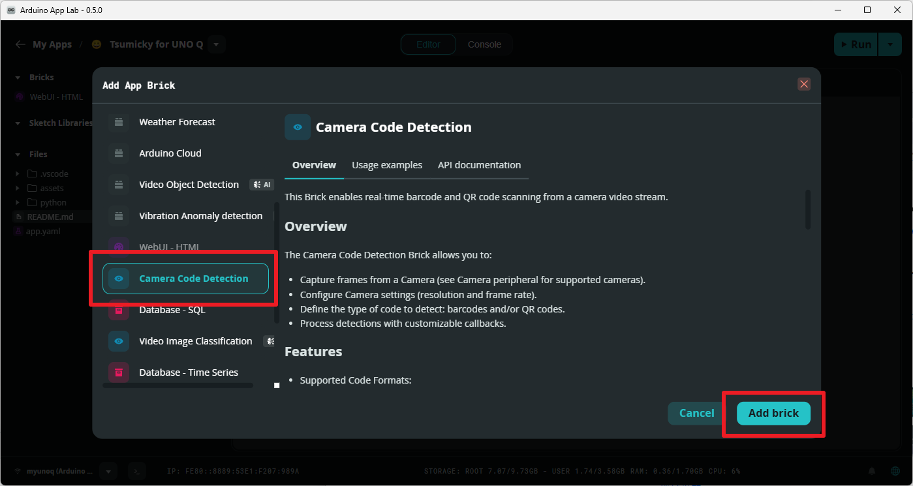Image resolution: width=913 pixels, height=486 pixels.
Task: Click the globe icon in the status bar
Action: [895, 471]
